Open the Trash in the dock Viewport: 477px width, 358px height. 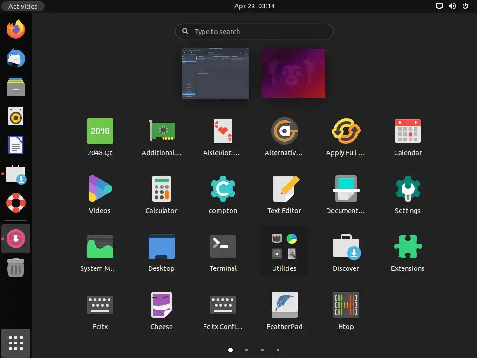click(x=16, y=268)
